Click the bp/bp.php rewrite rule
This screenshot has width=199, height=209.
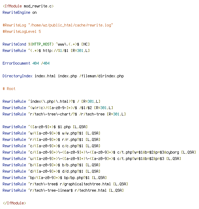[55, 178]
